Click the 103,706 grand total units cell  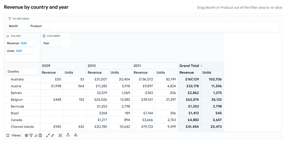point(212,79)
